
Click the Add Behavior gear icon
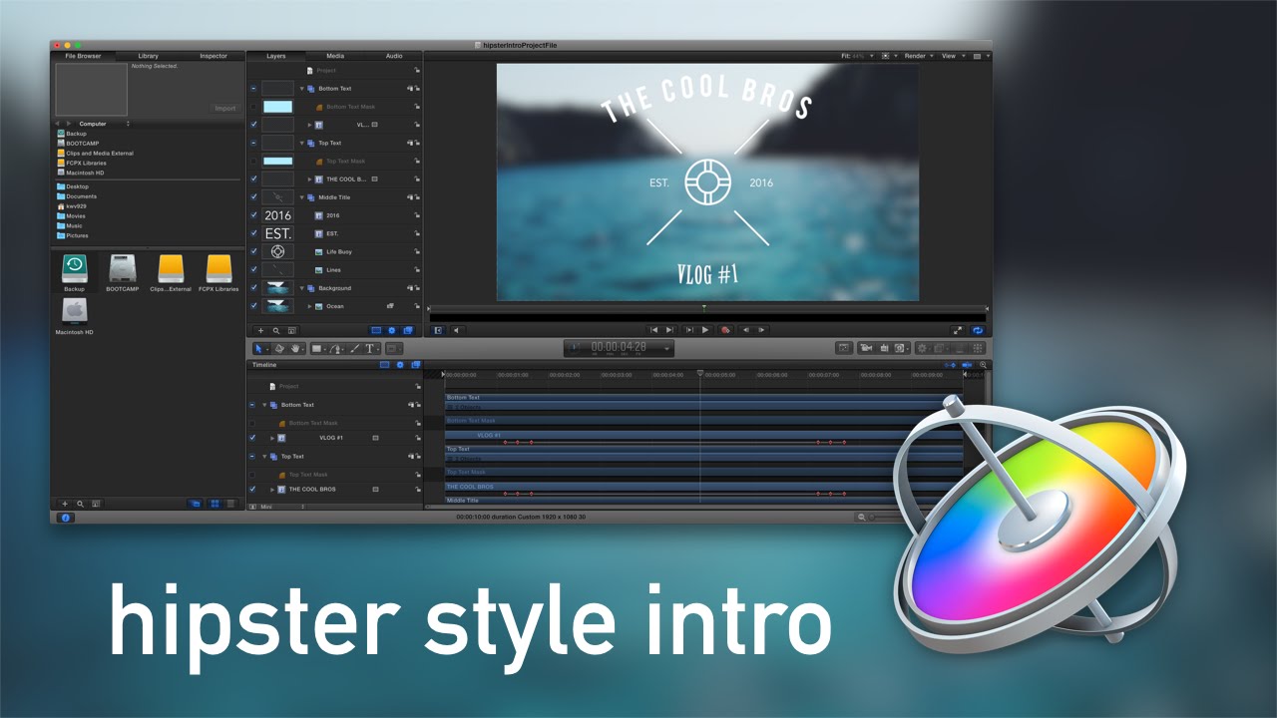tap(922, 348)
